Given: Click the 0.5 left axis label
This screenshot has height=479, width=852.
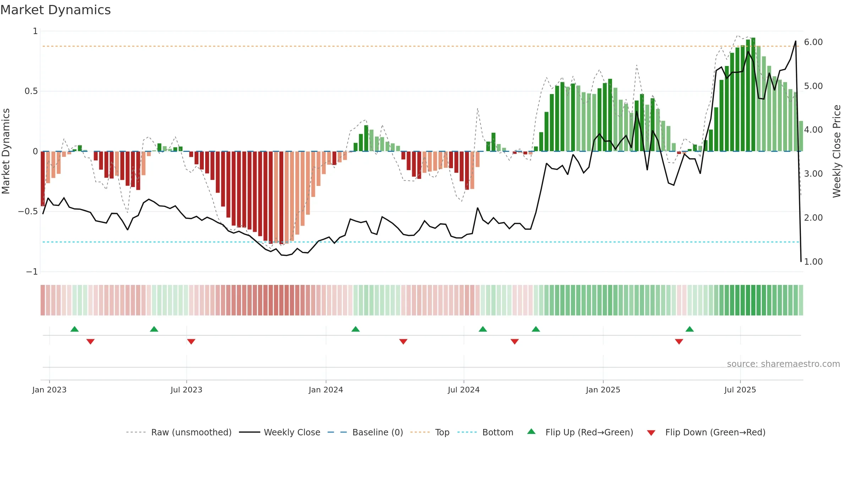Looking at the screenshot, I should pyautogui.click(x=31, y=91).
